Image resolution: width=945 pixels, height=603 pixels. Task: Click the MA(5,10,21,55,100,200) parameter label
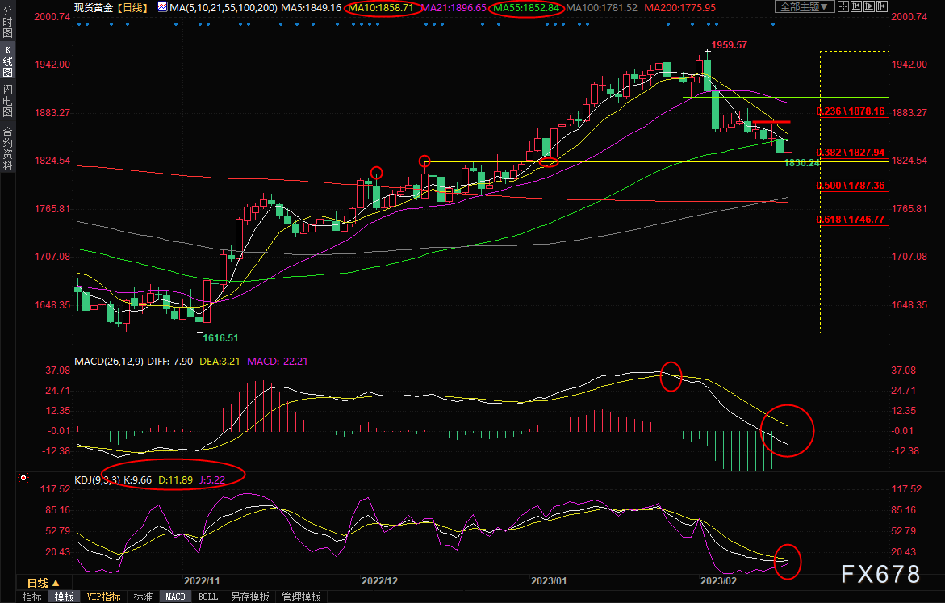coord(224,8)
